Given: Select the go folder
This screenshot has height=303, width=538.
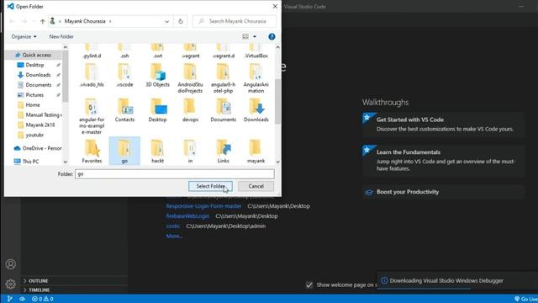Looking at the screenshot, I should 124,151.
